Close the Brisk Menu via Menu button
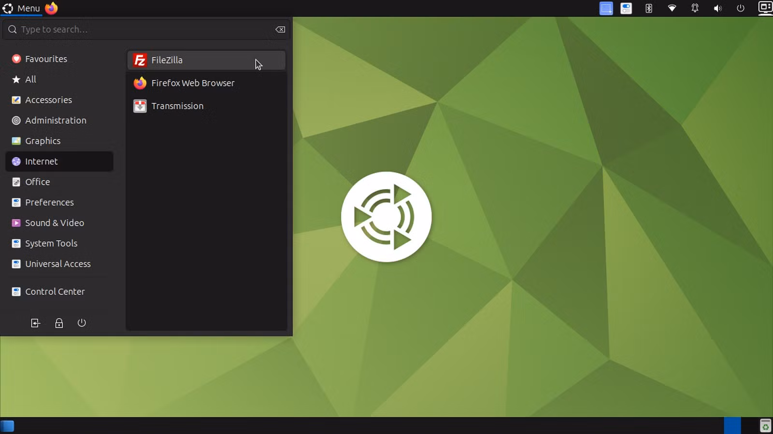Image resolution: width=773 pixels, height=434 pixels. tap(21, 8)
